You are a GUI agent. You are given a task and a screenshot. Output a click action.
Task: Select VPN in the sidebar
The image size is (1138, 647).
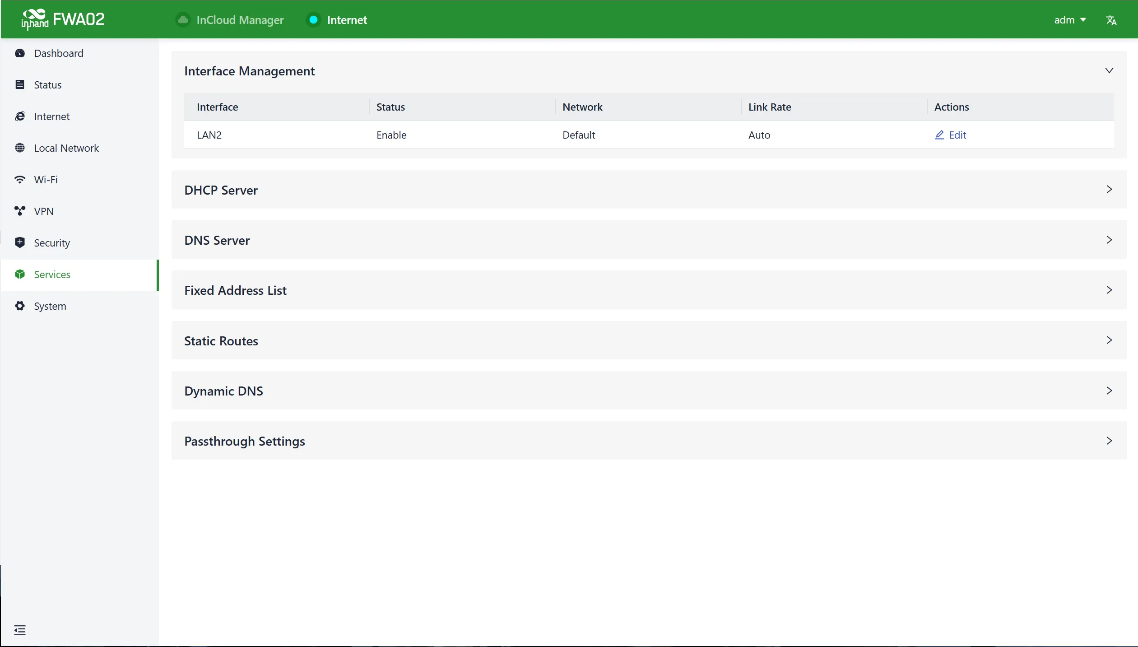click(79, 211)
